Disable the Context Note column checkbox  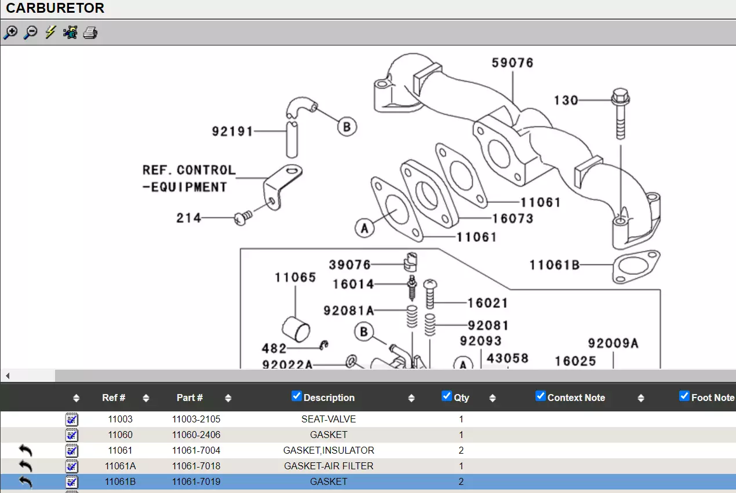click(x=541, y=396)
